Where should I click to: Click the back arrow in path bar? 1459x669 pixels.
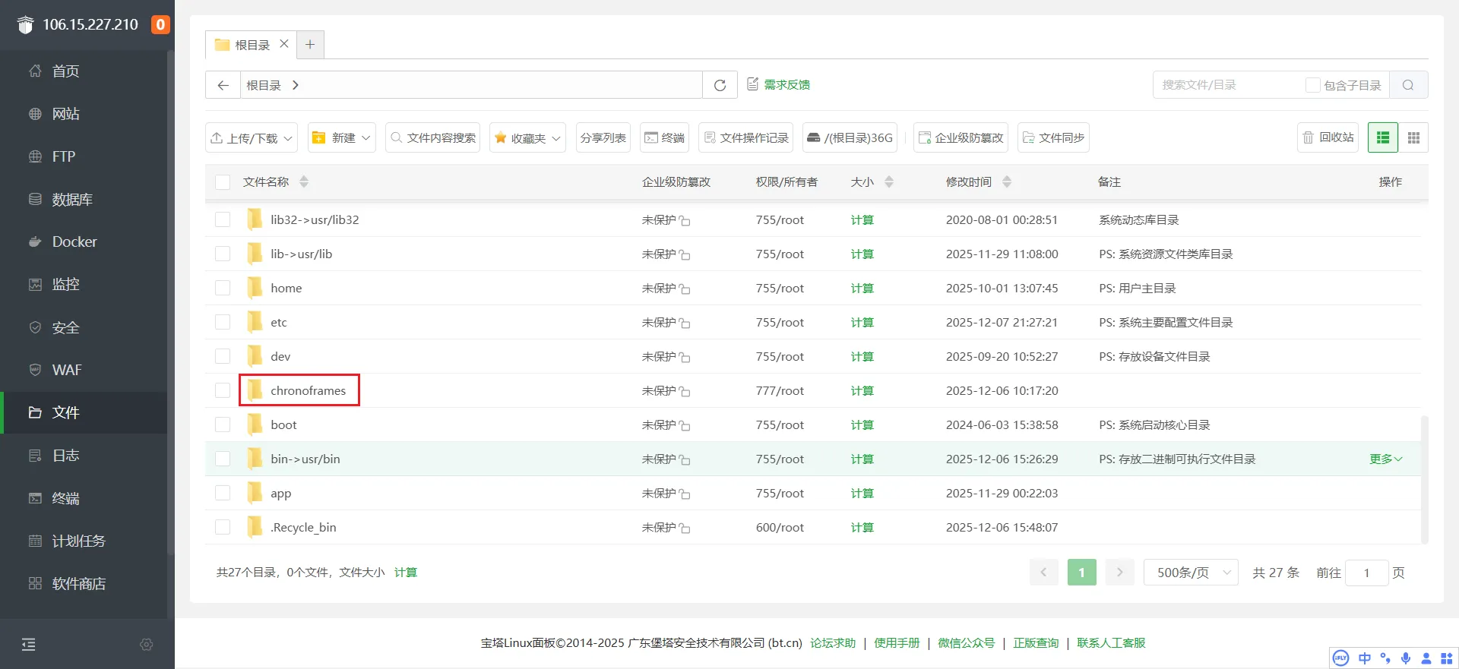click(x=223, y=85)
